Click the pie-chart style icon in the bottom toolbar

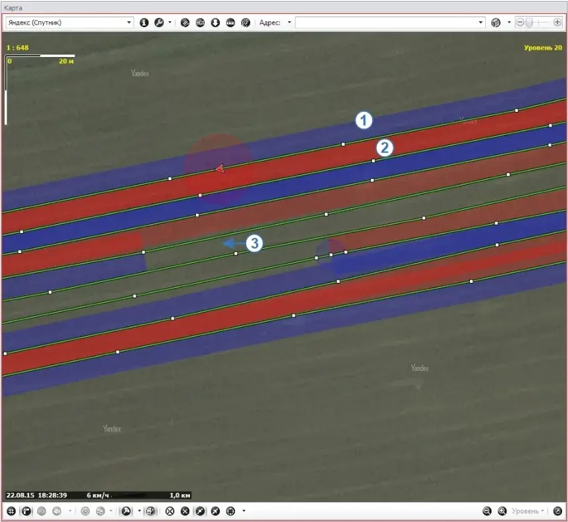126,511
